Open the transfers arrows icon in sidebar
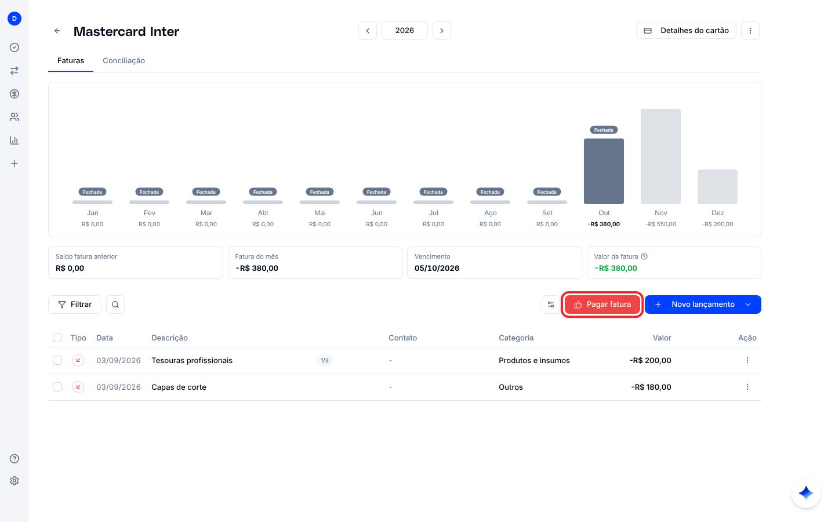 tap(14, 71)
